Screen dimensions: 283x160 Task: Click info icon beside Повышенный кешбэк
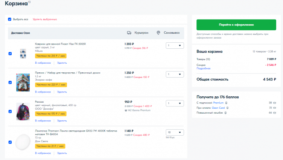pyautogui.click(x=225, y=112)
